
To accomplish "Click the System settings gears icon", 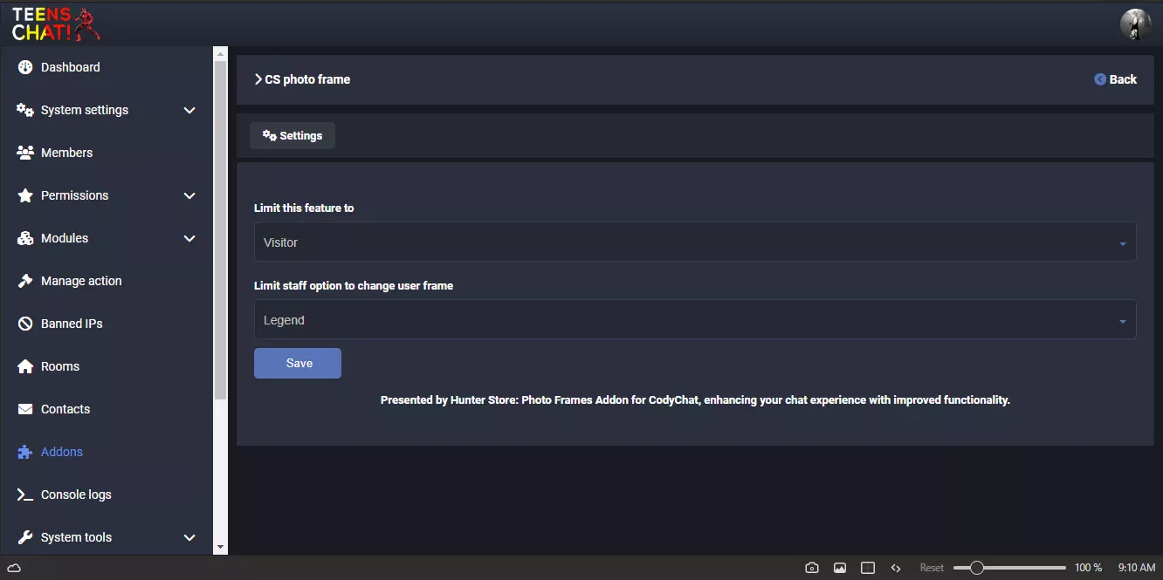I will point(25,110).
